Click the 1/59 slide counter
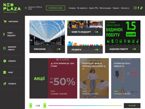Image resolution: width=145 pixels, height=109 pixels. (x=38, y=106)
